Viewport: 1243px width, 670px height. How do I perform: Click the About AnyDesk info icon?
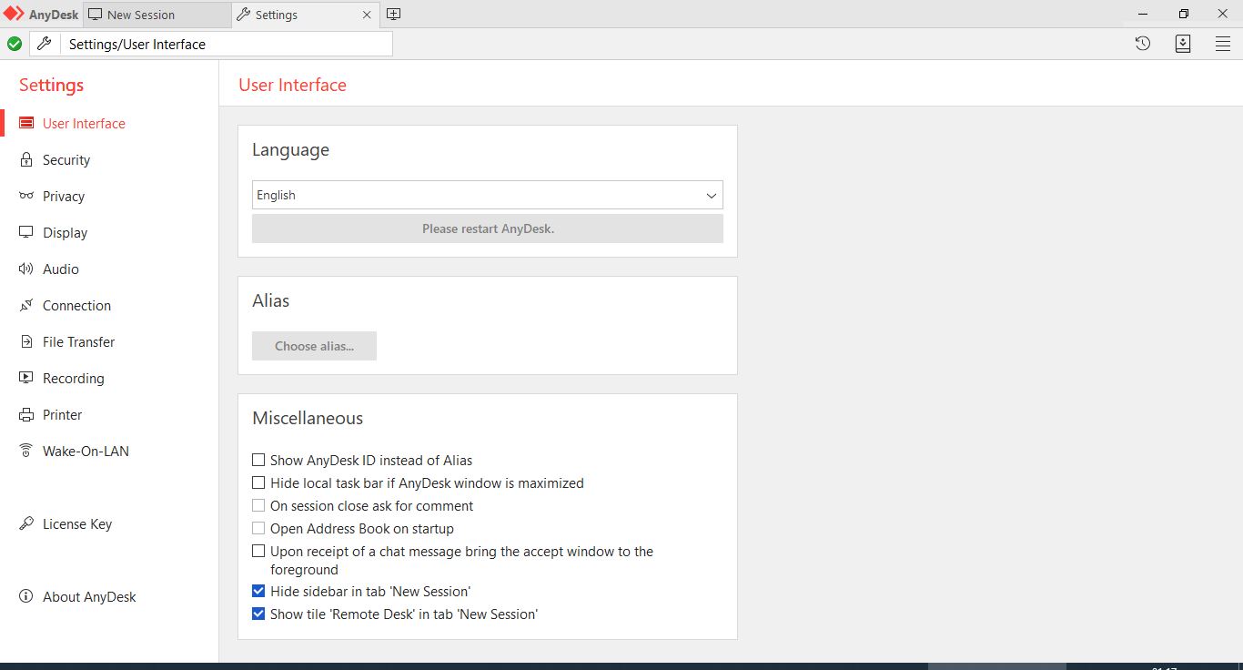click(26, 596)
